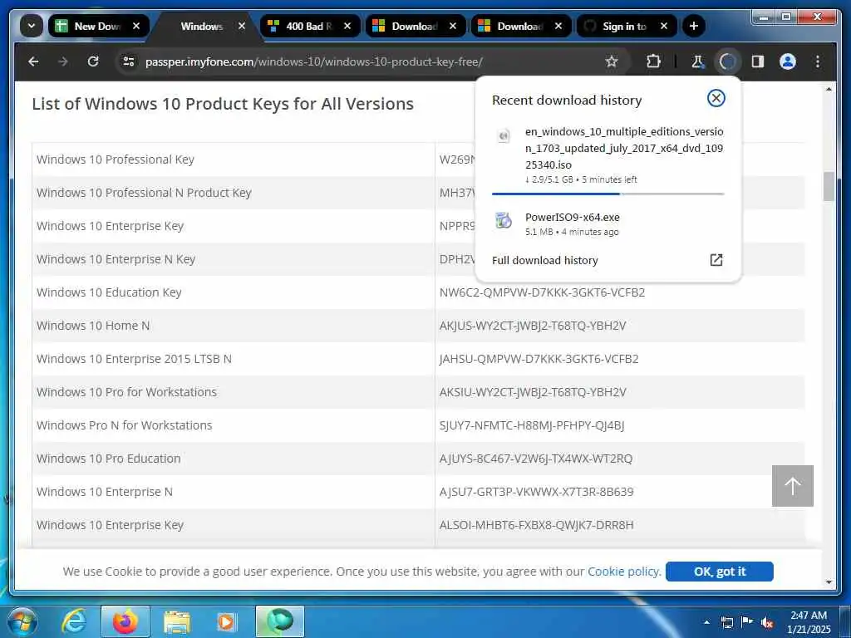851x638 pixels.
Task: Open the Windows 10 ISO download entry
Action: point(608,156)
